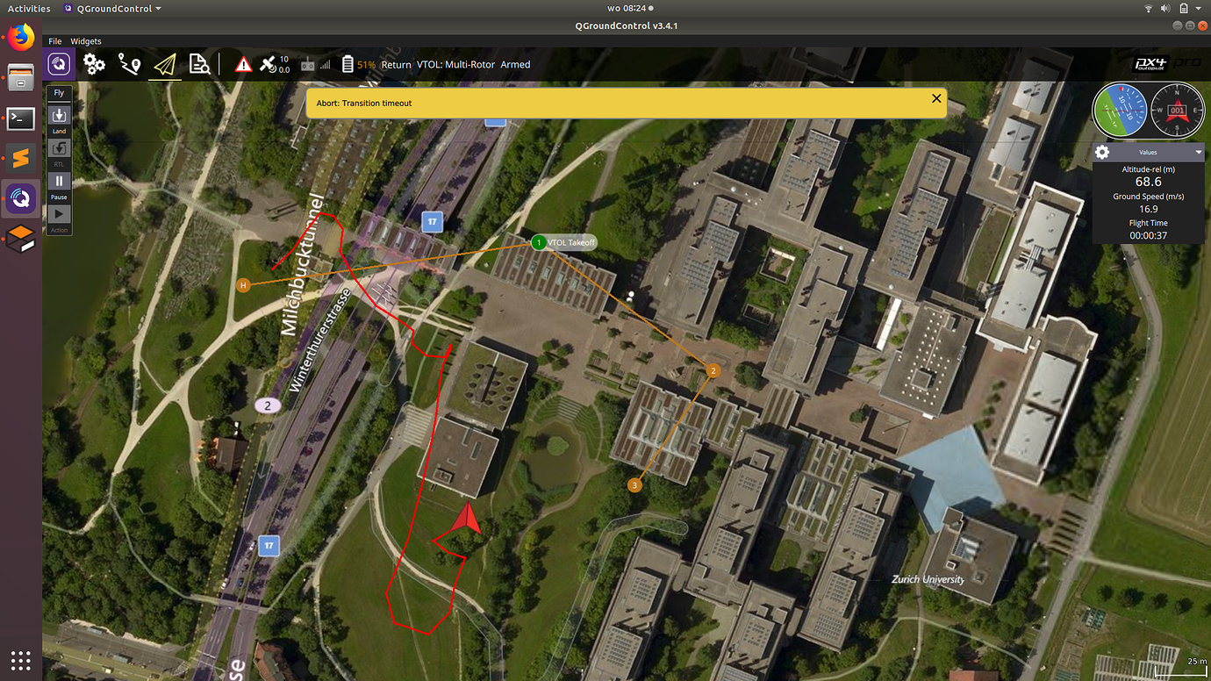Open the Widgets menu

coord(85,41)
